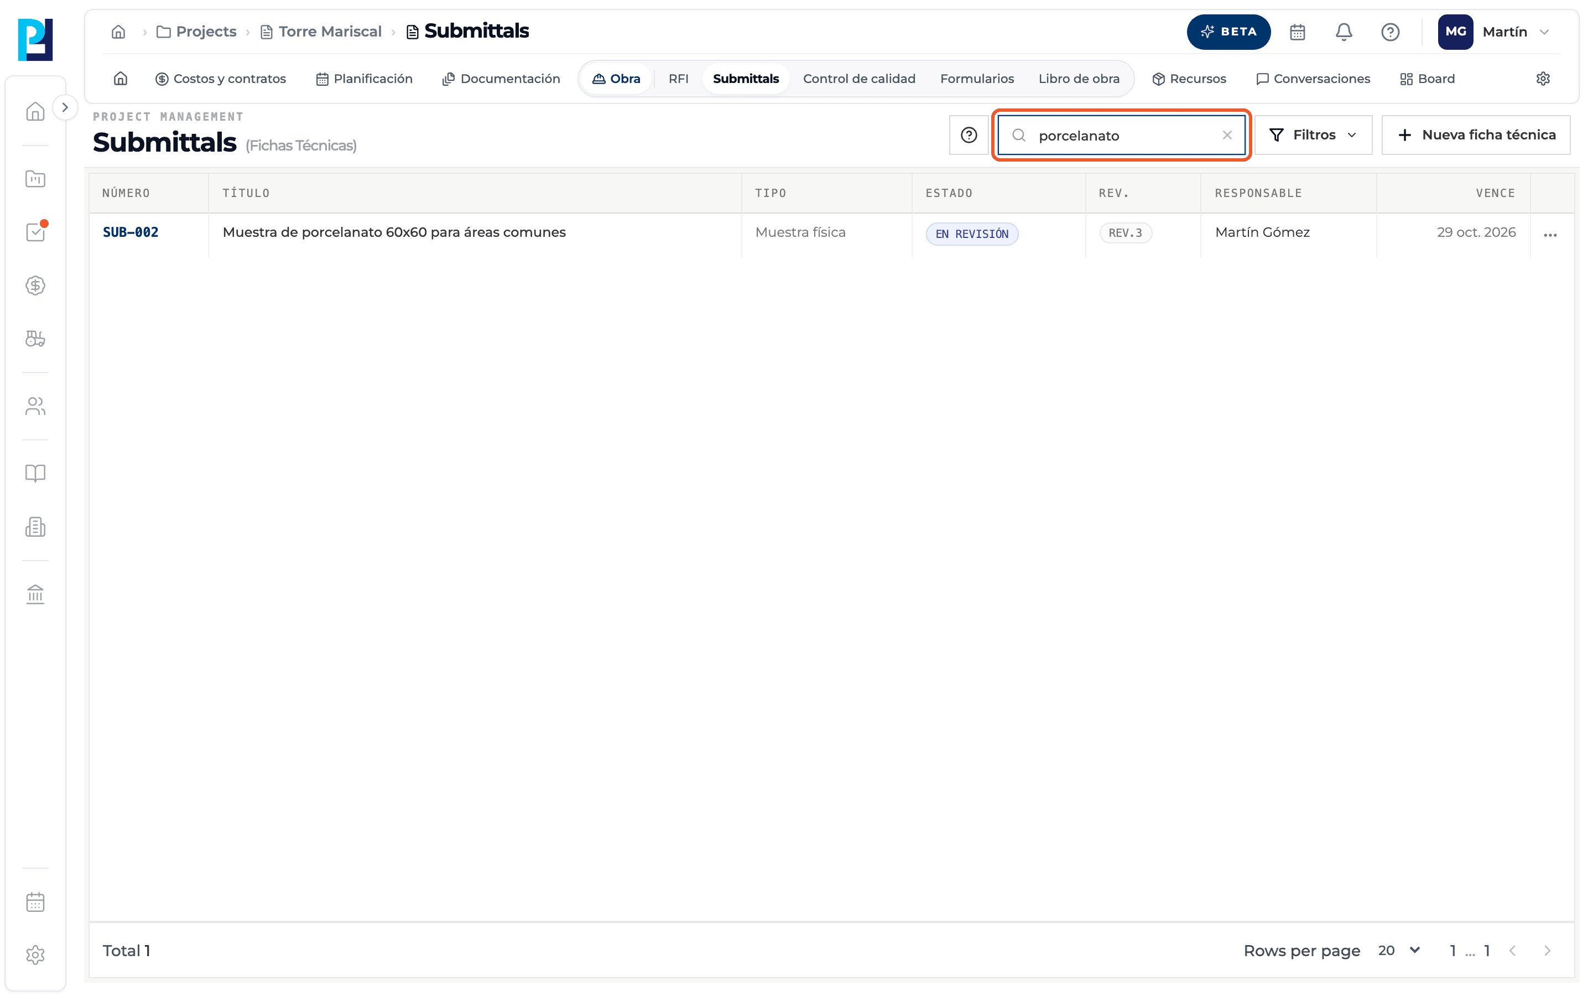This screenshot has height=996, width=1593.
Task: Open project settings gear in tab bar
Action: pos(1542,79)
